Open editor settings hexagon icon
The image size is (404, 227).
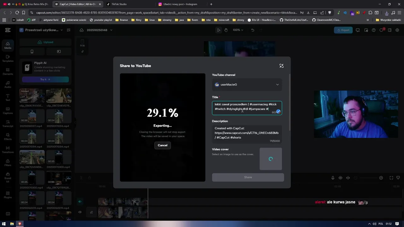397,30
